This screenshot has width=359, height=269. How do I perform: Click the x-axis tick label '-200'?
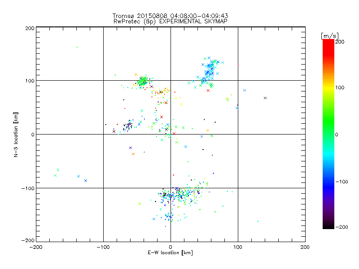(x=36, y=247)
